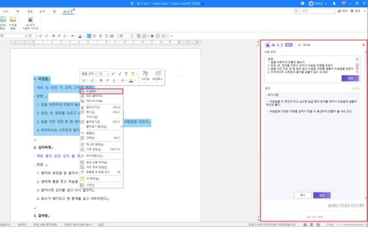Click the bullet list icon in mini toolbar
Image resolution: width=368 pixels, height=227 pixels.
(84, 81)
